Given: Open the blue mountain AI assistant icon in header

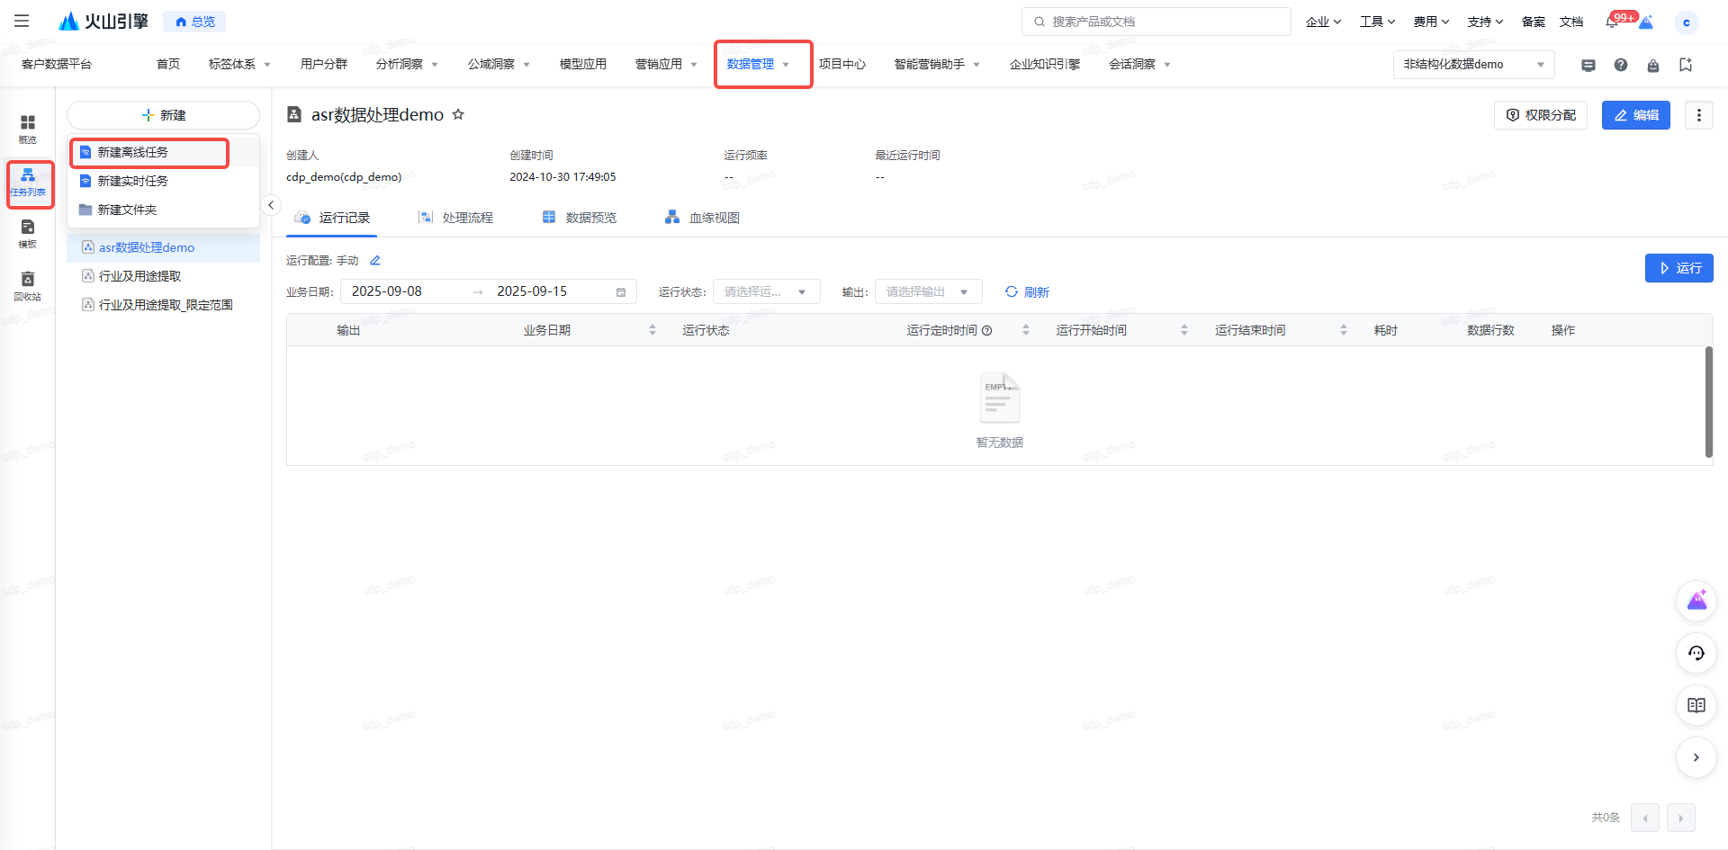Looking at the screenshot, I should pyautogui.click(x=1646, y=22).
